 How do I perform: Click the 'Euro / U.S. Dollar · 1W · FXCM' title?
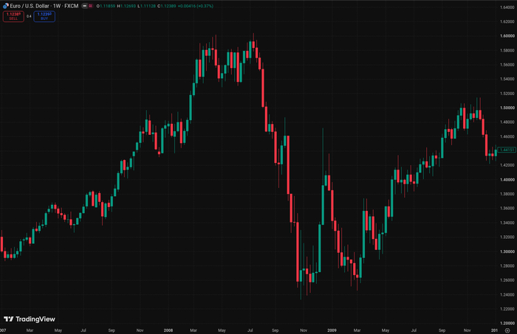pos(44,6)
